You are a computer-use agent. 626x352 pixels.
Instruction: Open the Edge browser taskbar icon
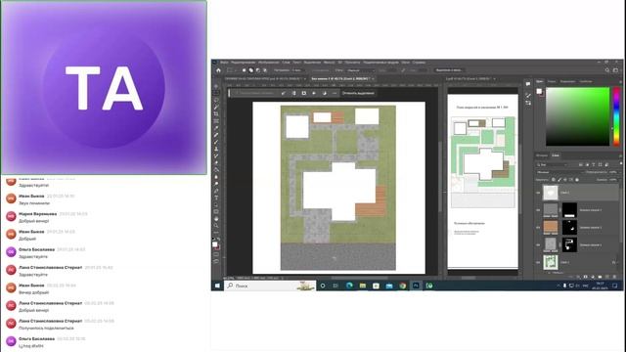(x=349, y=286)
